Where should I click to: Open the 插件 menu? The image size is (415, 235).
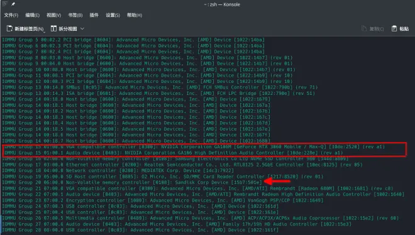[x=94, y=15]
